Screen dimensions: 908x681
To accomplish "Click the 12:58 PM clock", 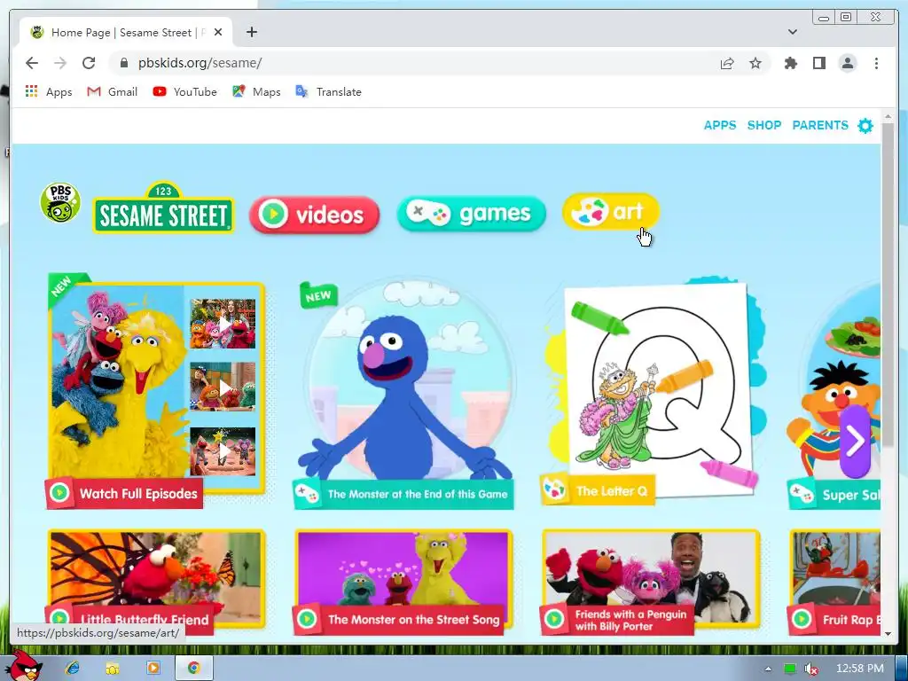I will [x=859, y=669].
